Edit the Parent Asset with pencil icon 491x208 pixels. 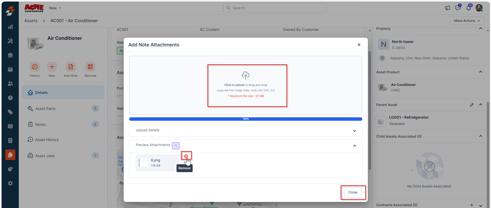coord(472,105)
